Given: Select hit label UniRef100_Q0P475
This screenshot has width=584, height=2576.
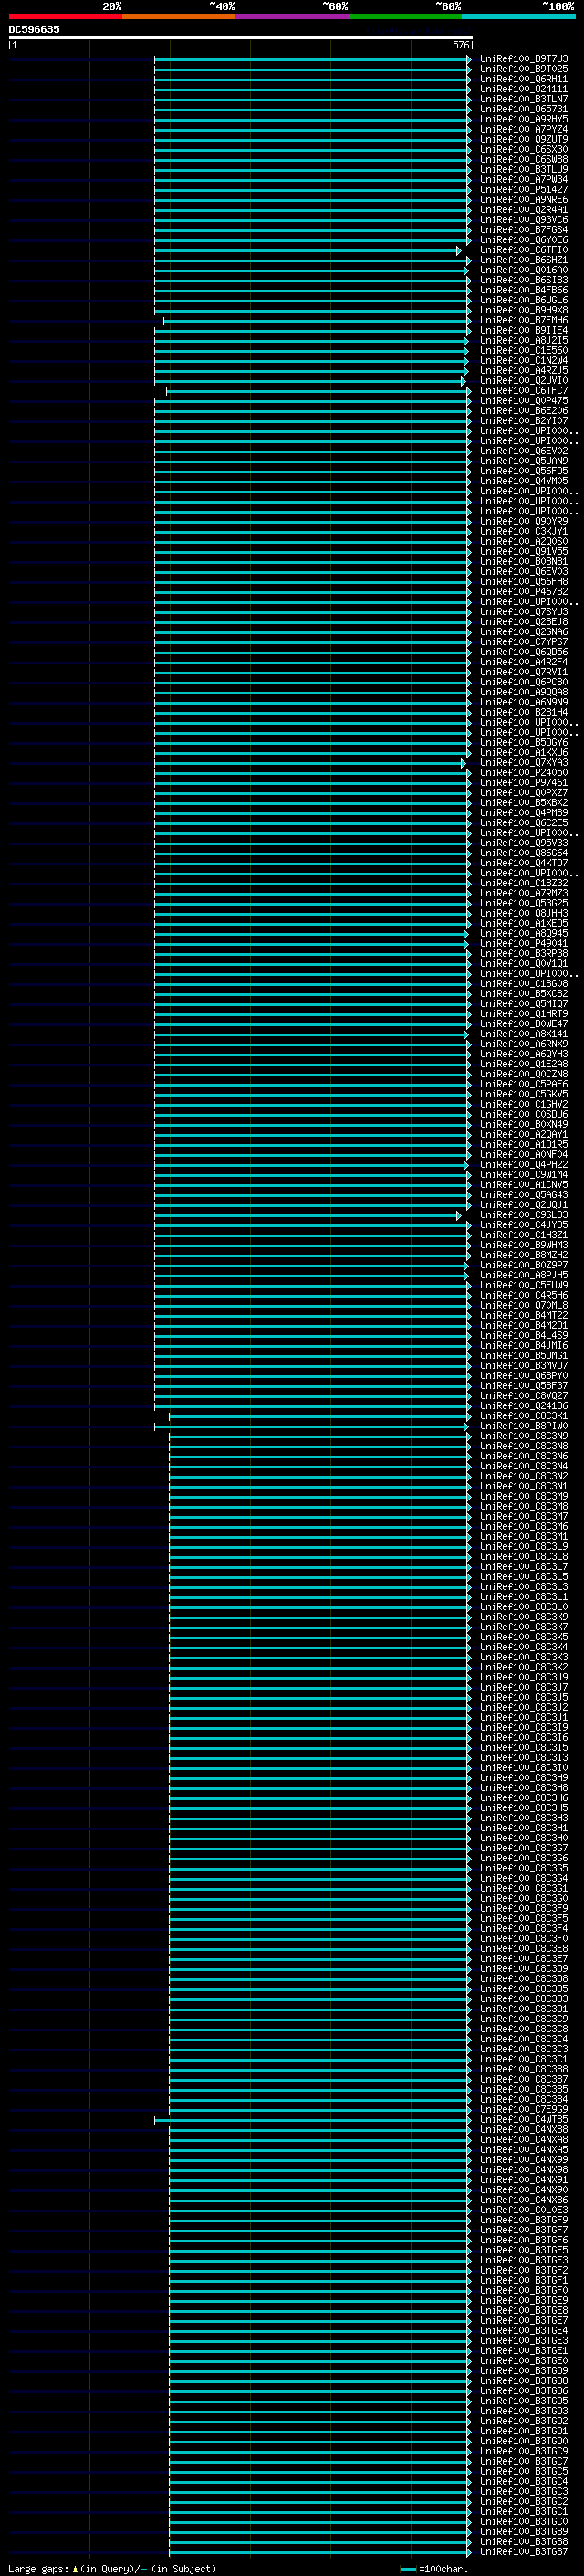Looking at the screenshot, I should (x=523, y=400).
